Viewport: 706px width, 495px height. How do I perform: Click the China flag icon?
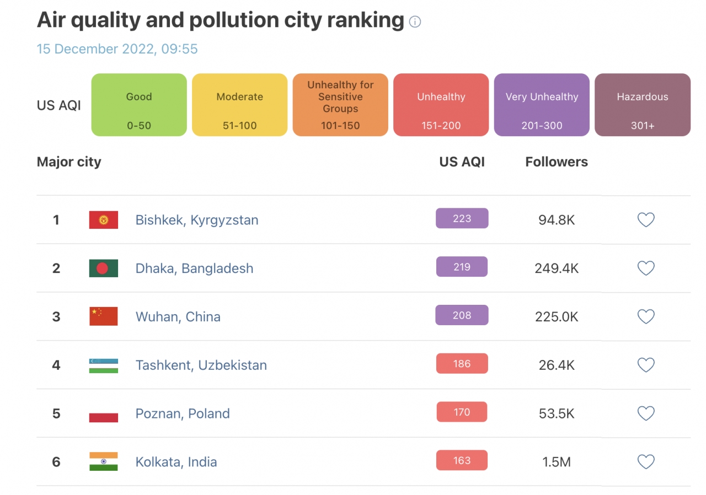(x=104, y=317)
